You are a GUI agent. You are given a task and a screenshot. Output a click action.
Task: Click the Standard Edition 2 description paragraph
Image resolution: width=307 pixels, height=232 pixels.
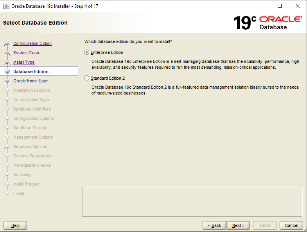(195, 90)
